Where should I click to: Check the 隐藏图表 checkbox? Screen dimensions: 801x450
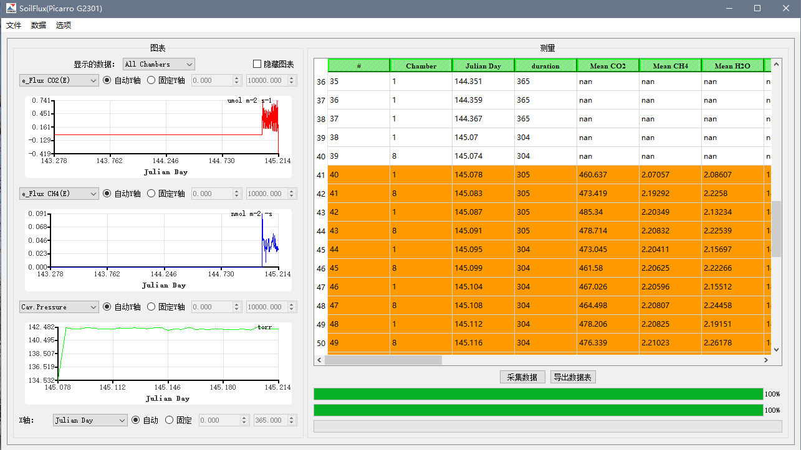(x=257, y=64)
